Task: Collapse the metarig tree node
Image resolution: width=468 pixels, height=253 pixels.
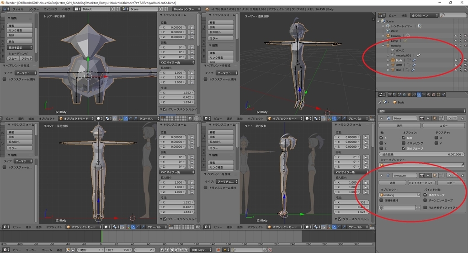Action: click(x=383, y=46)
